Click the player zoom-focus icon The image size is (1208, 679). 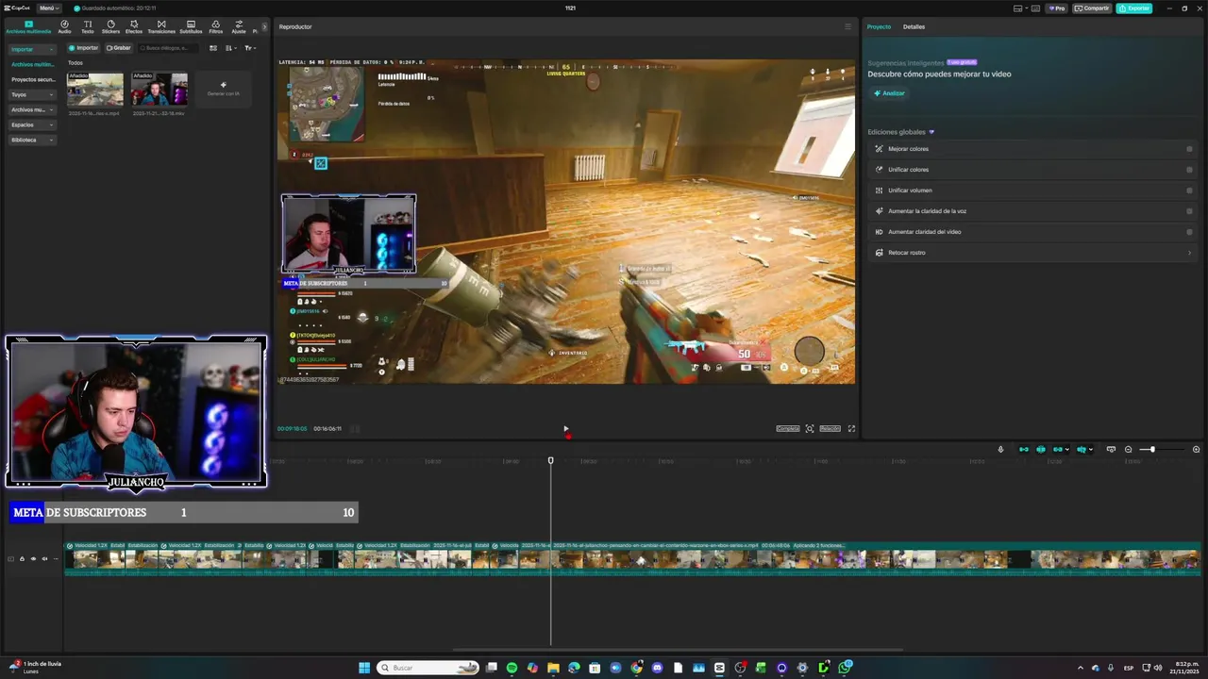pyautogui.click(x=810, y=428)
